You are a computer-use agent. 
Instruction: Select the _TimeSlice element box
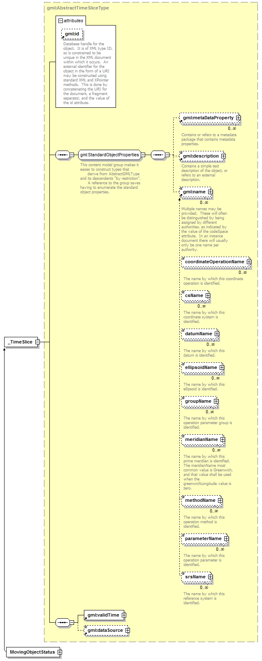(21, 342)
